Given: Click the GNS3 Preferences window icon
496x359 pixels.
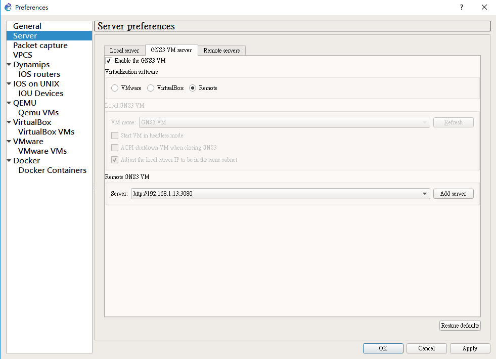Looking at the screenshot, I should coord(8,7).
